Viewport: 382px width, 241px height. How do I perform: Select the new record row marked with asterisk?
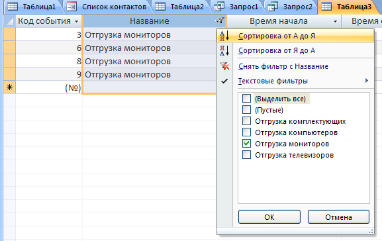tap(9, 87)
